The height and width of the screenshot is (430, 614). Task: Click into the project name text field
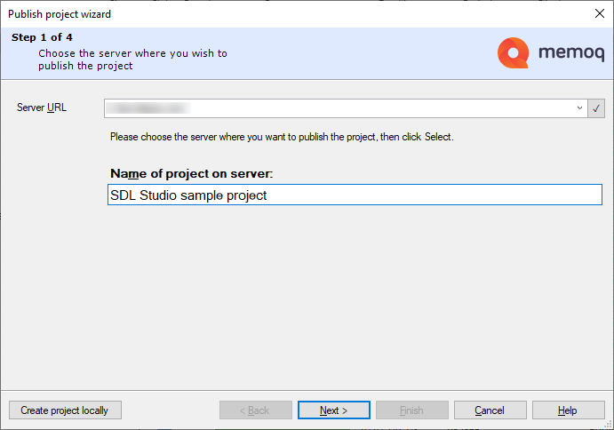(x=354, y=195)
